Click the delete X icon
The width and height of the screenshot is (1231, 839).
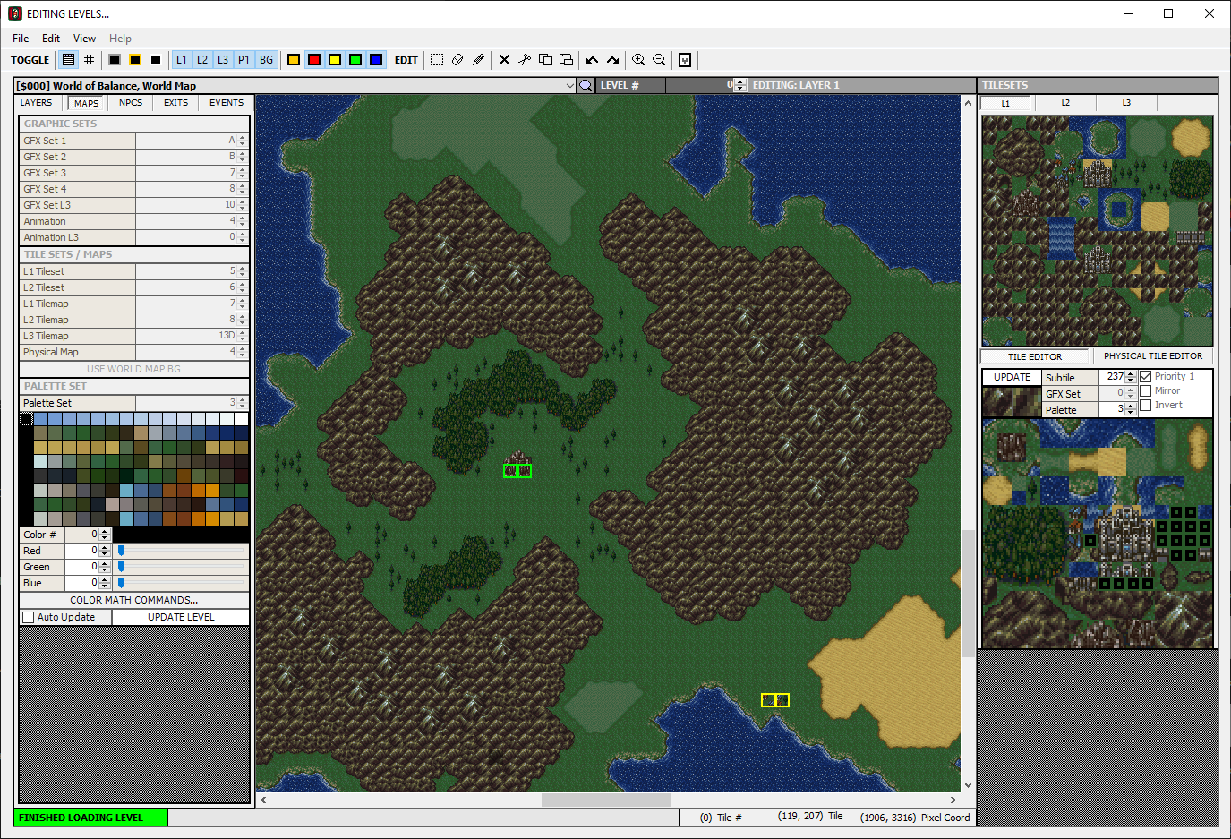point(504,60)
